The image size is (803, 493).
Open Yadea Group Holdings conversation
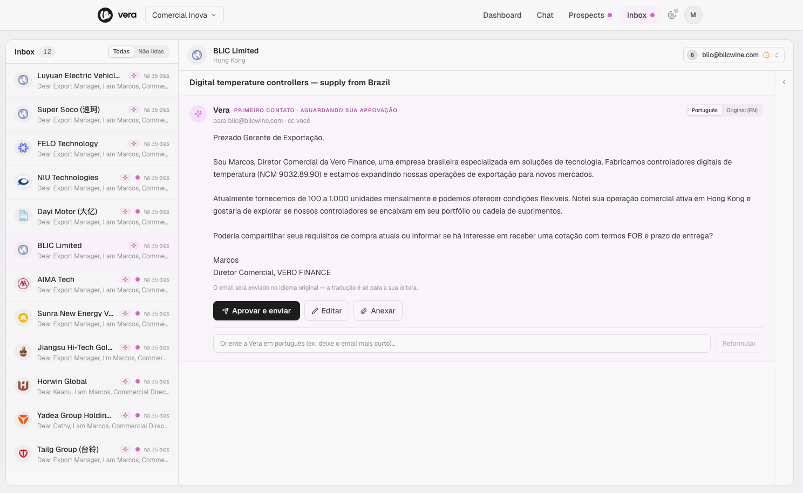point(92,420)
